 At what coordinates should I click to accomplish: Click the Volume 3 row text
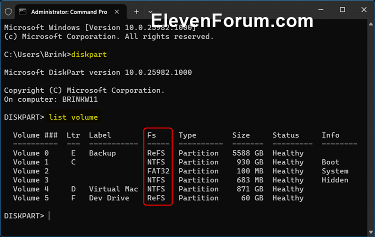(31, 180)
